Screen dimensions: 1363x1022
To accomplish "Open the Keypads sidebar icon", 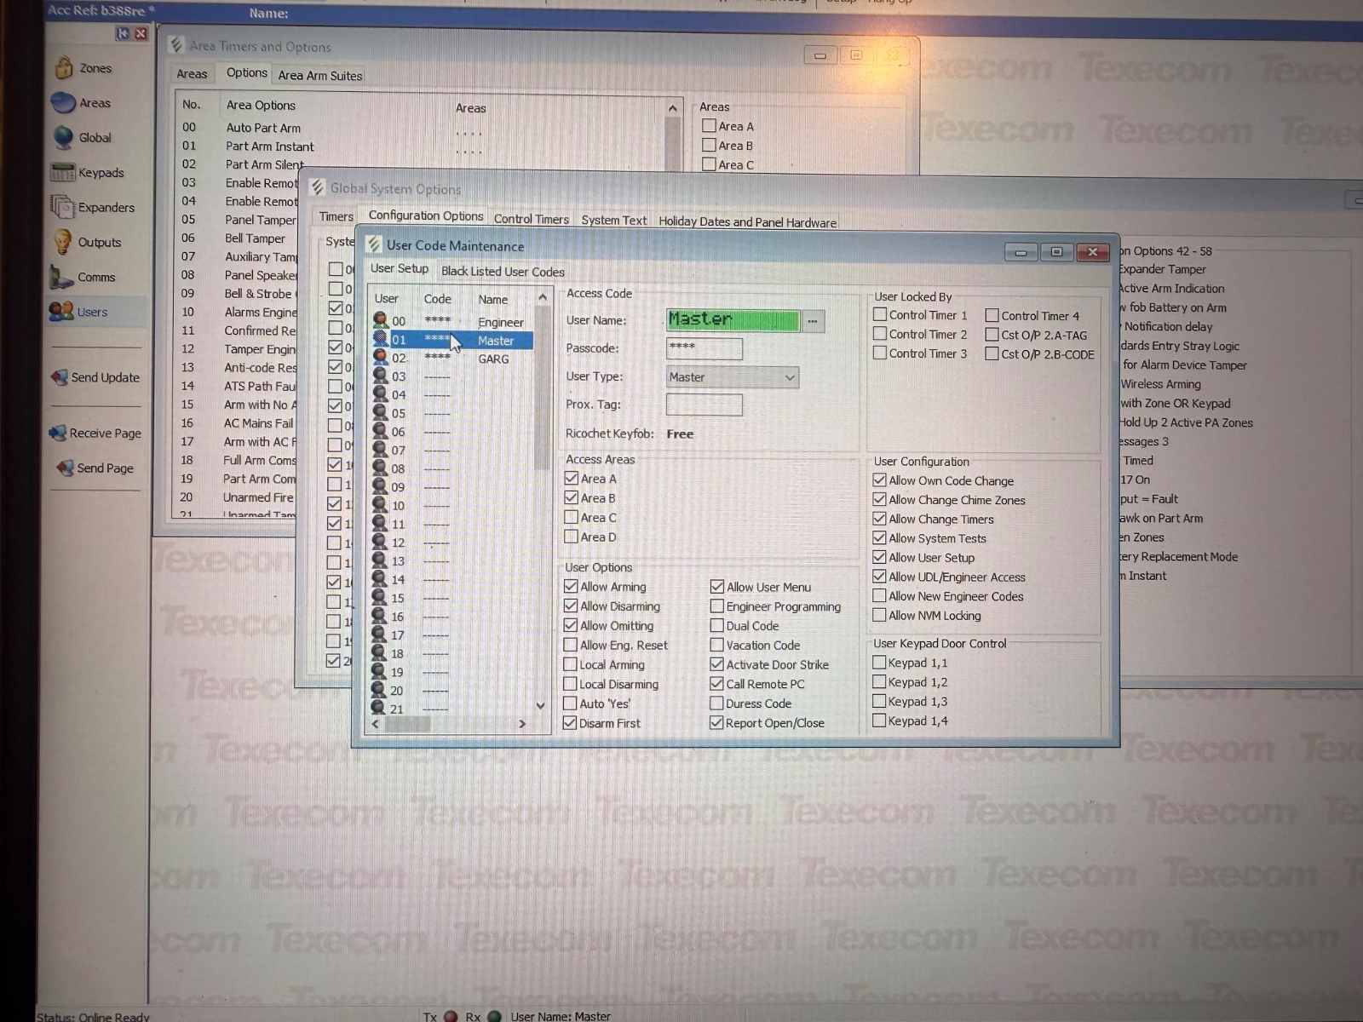I will click(63, 173).
